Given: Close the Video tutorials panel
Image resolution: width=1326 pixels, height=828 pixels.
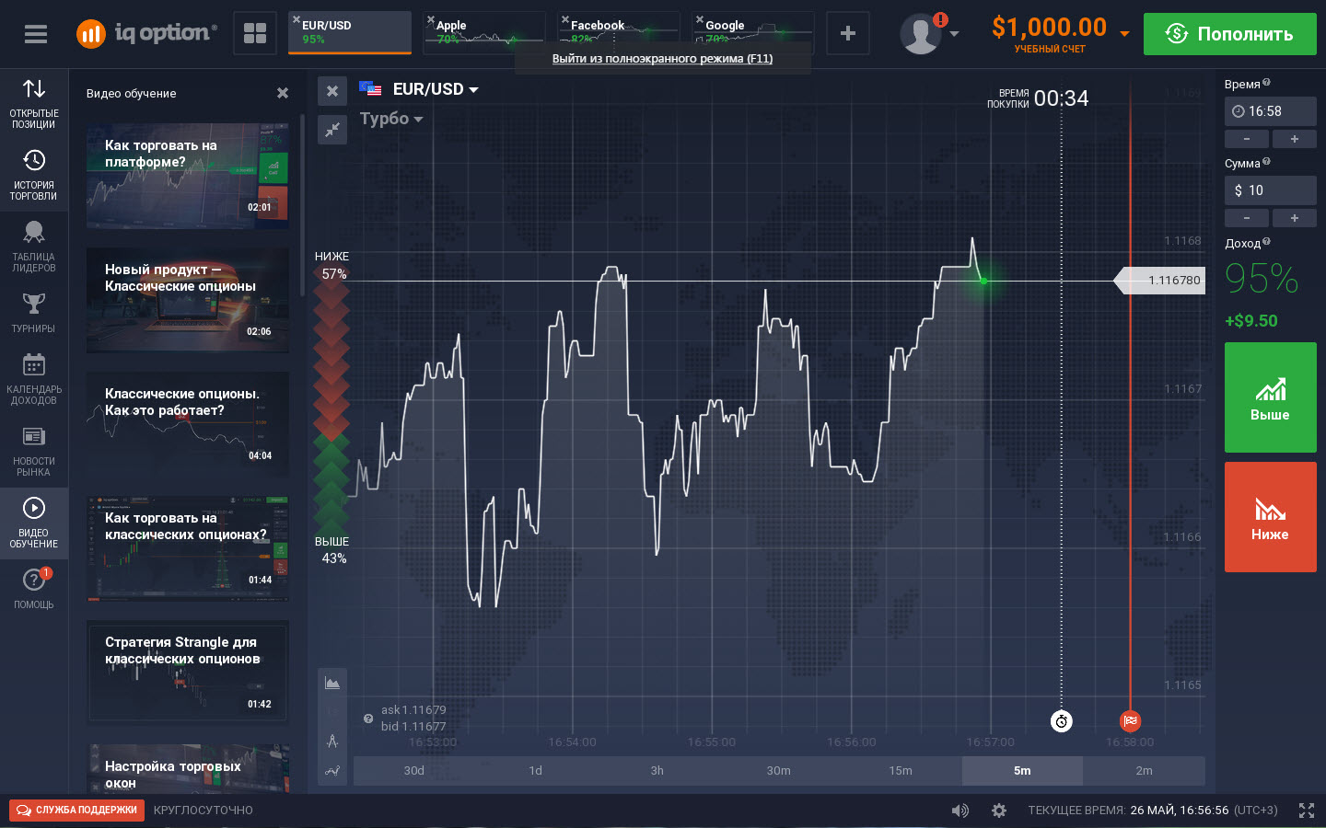Looking at the screenshot, I should click(x=283, y=93).
